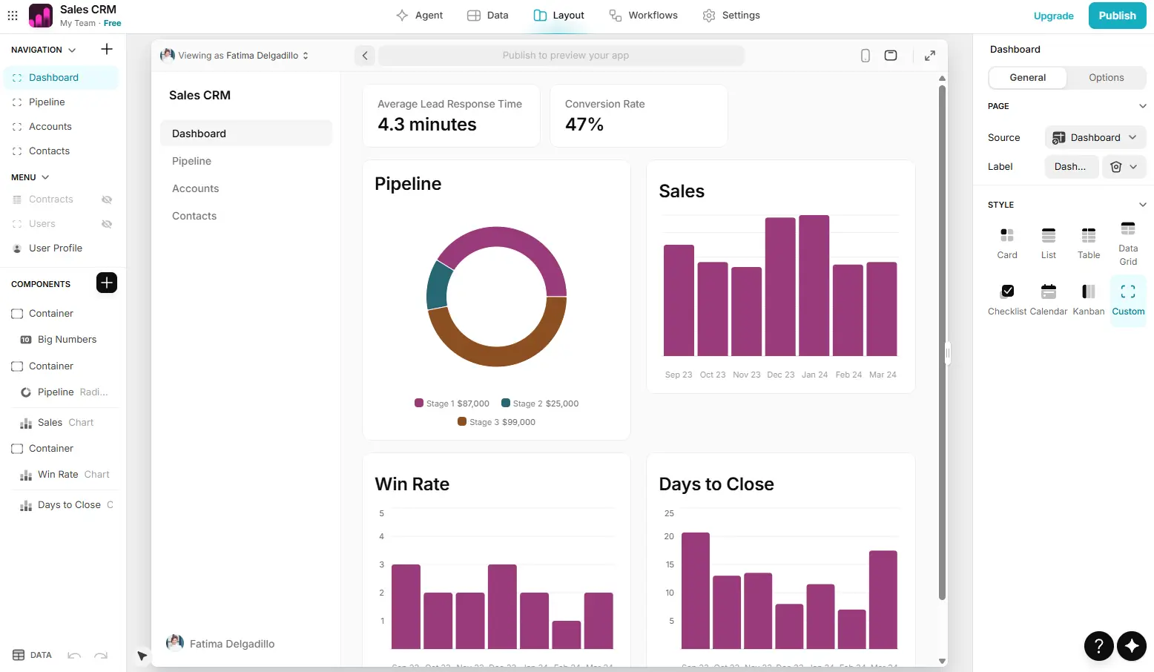
Task: Open the help question mark button
Action: click(1099, 645)
